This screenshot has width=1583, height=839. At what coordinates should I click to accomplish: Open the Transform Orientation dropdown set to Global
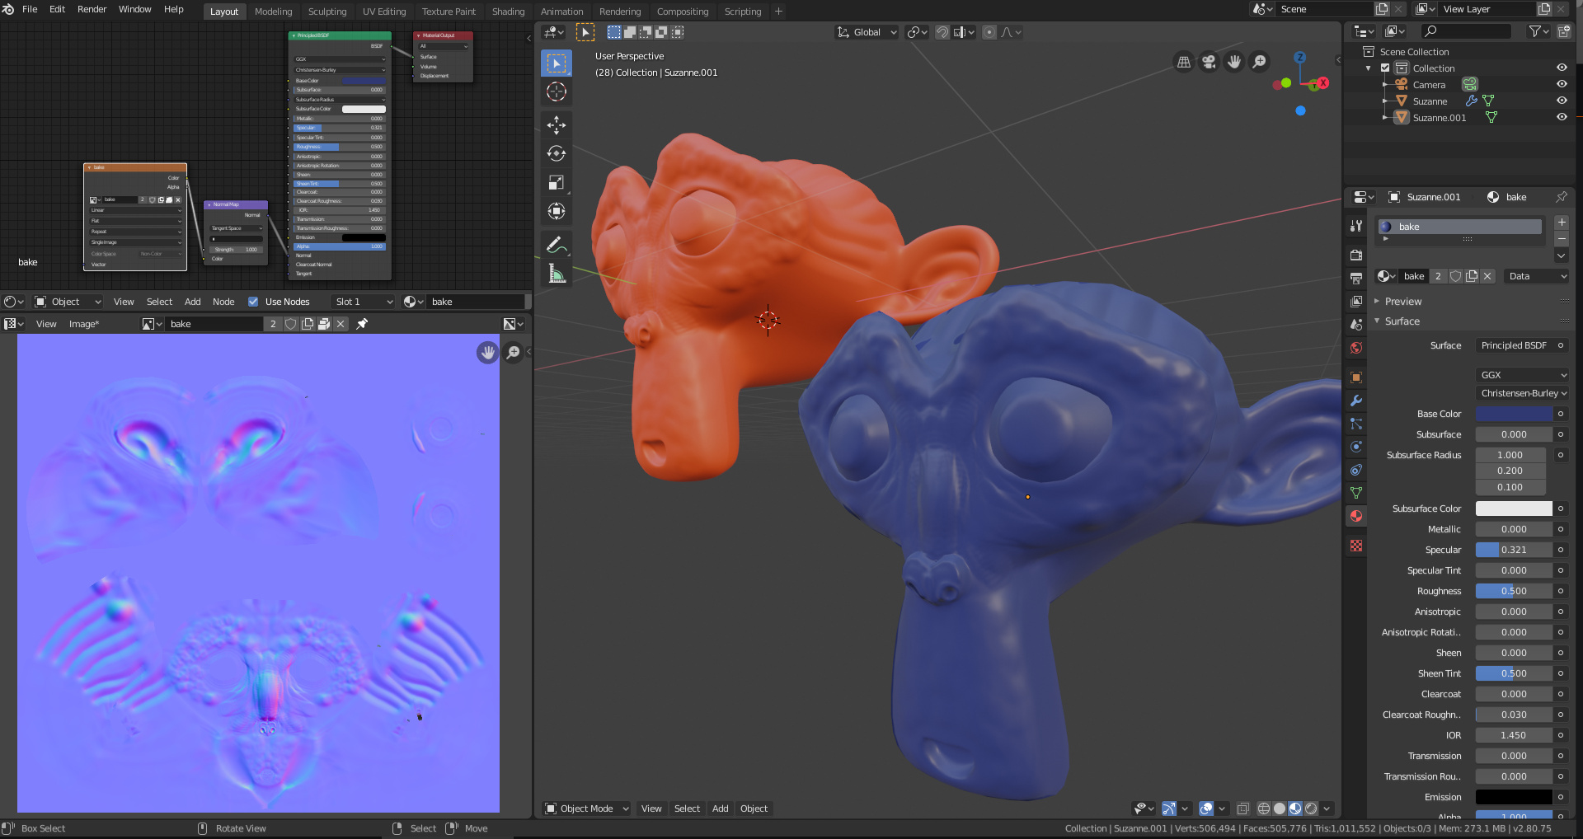coord(866,32)
